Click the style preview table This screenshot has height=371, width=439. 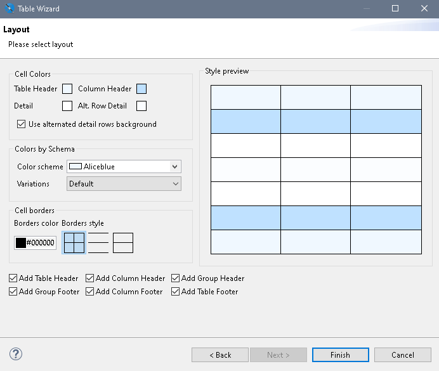click(316, 170)
